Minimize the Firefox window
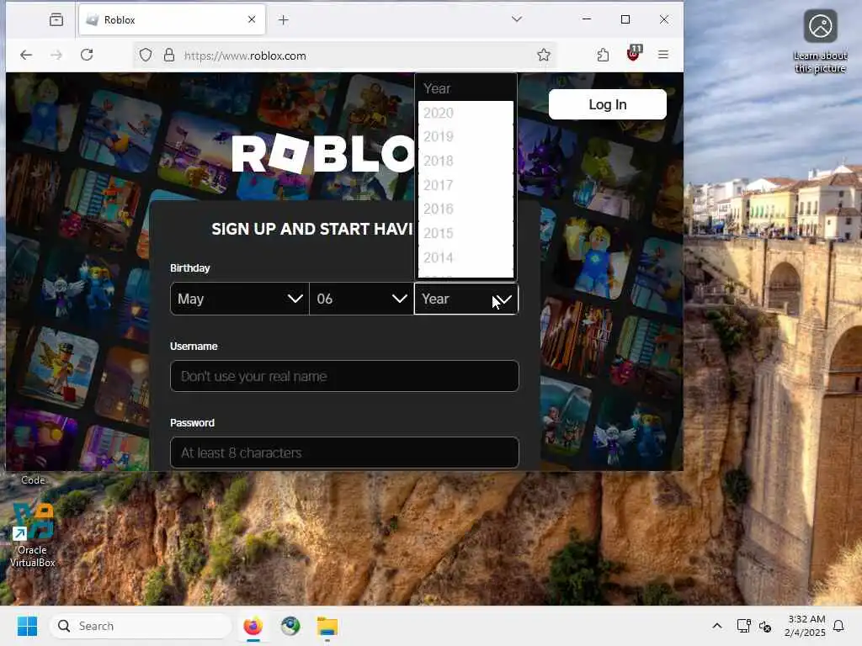Viewport: 862px width, 646px height. click(x=587, y=19)
